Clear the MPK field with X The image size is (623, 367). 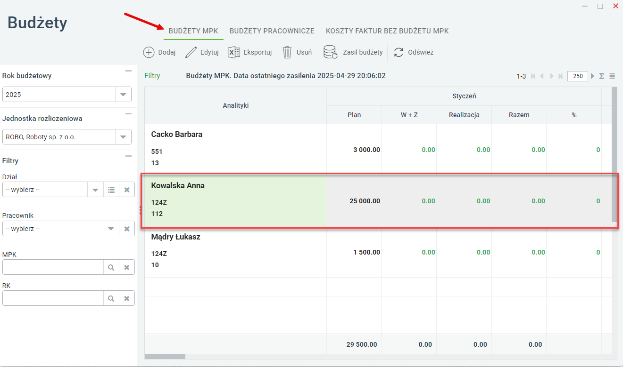127,267
